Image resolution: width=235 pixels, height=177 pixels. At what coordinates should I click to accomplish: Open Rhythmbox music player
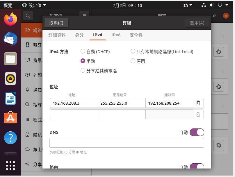tap(10, 78)
